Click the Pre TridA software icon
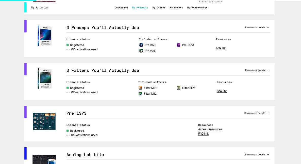301x164 pixels. click(x=178, y=45)
